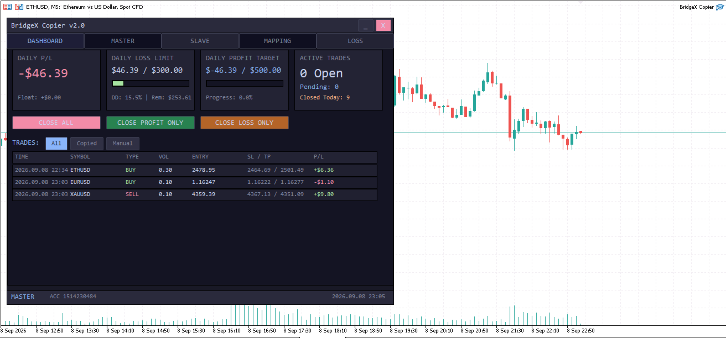Click CLOSE PROFIT ONLY button
Screen dimensions: 726x338
point(151,123)
